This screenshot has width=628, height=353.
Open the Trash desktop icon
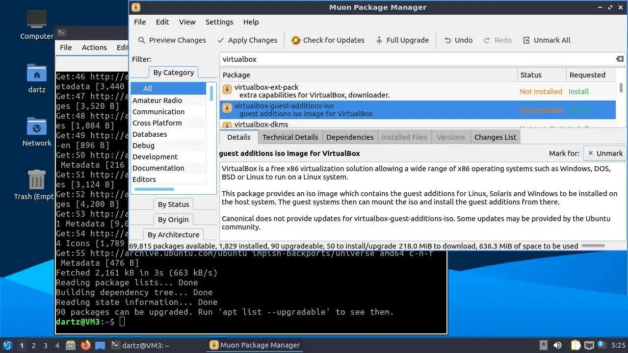(x=37, y=180)
